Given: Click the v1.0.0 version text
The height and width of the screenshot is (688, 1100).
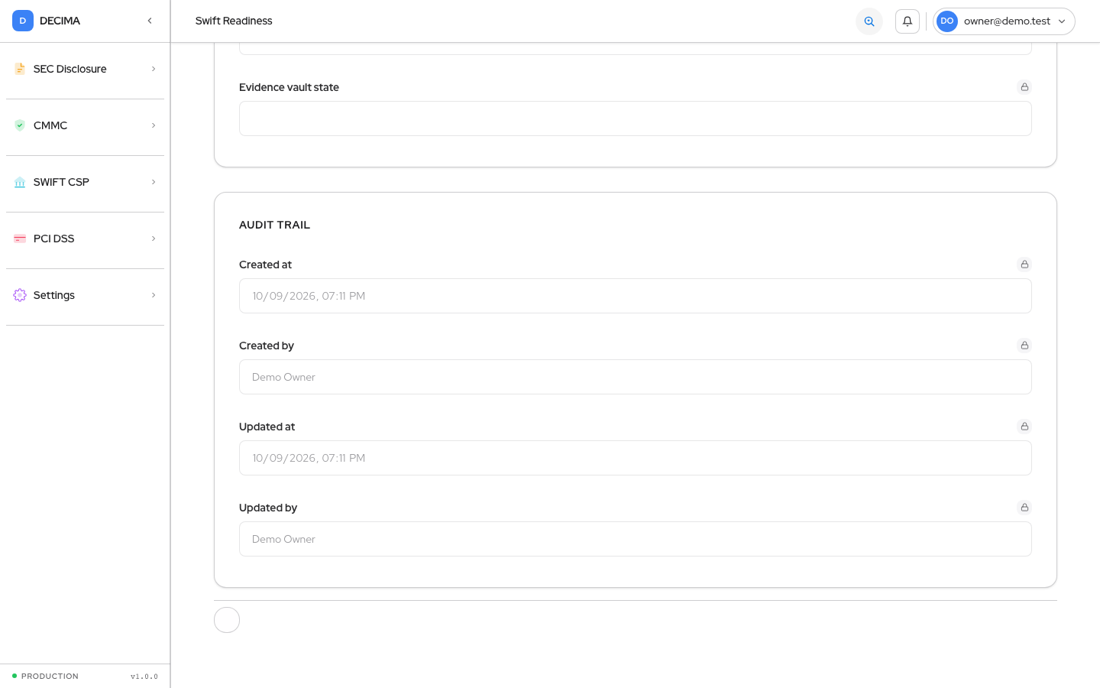Looking at the screenshot, I should pos(144,676).
